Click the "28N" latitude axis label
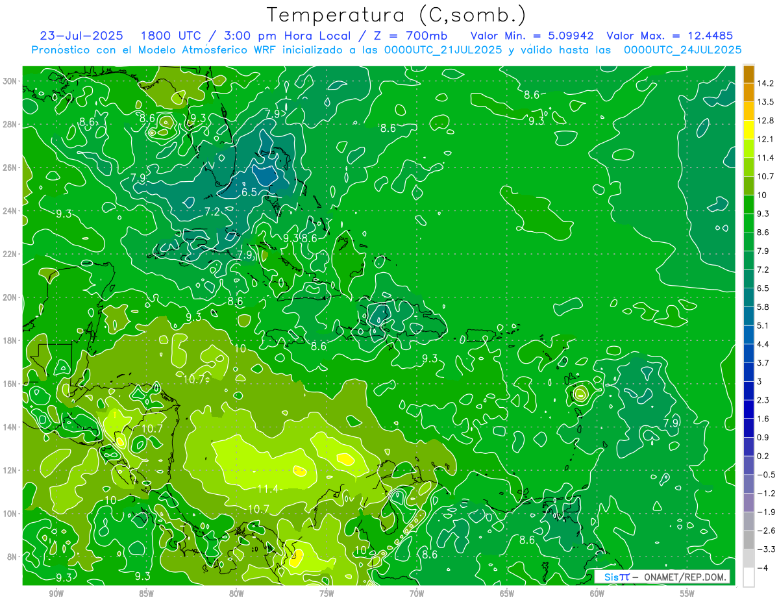779x602 pixels. (10, 125)
